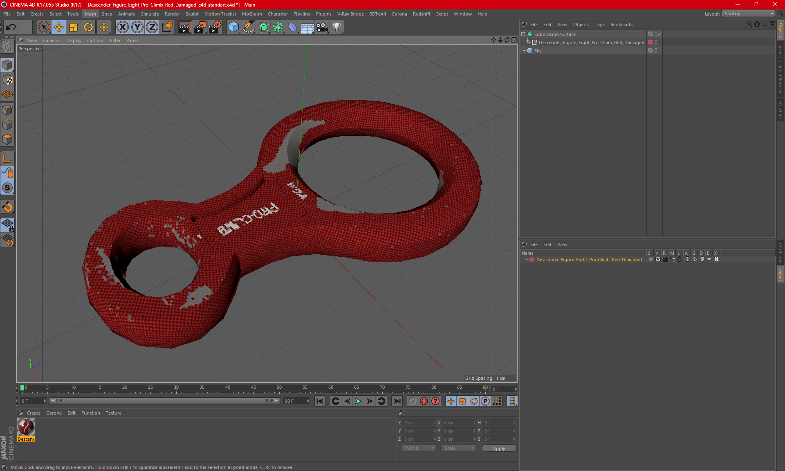This screenshot has width=785, height=471.
Task: Expand the Descender_Figure_Eight object node
Action: [x=528, y=43]
